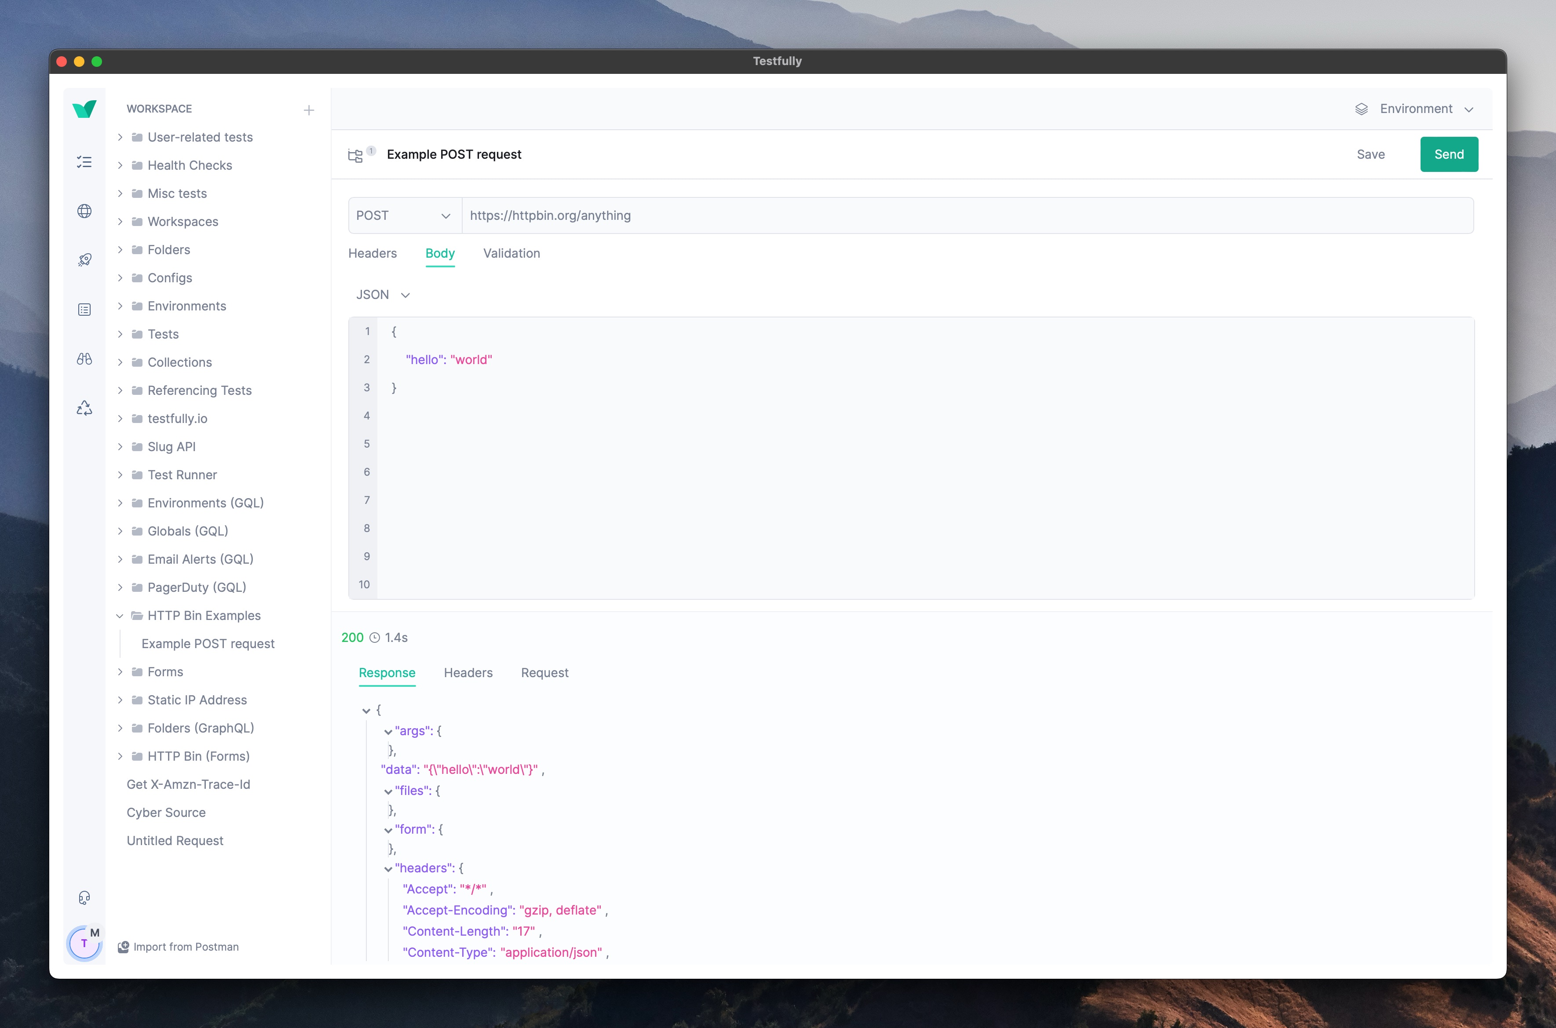Collapse the "form" node in response
1556x1028 pixels.
point(388,830)
